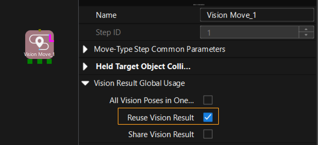The image size is (318, 145).
Task: Enable the Share Vision Result checkbox
Action: coord(208,134)
